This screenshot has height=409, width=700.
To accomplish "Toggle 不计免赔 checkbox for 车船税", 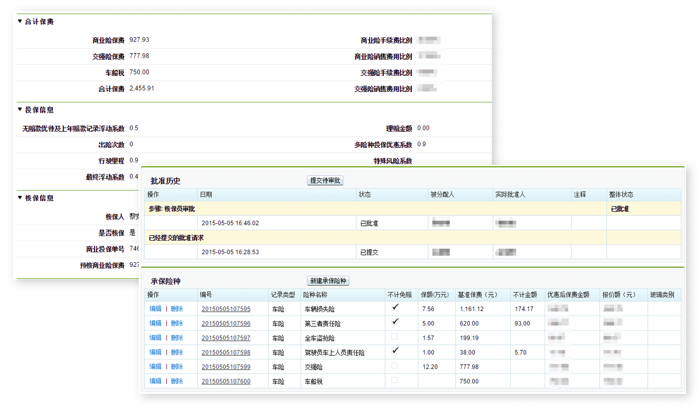I will tap(394, 380).
